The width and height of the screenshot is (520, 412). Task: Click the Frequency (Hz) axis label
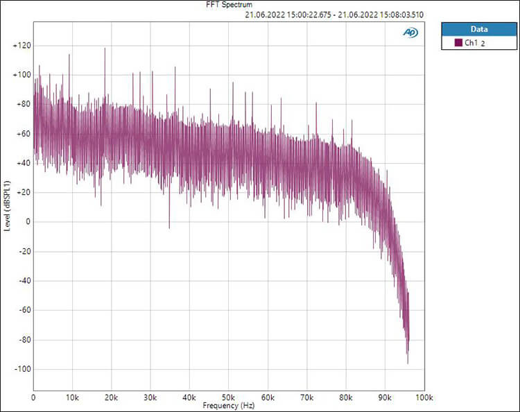coord(229,405)
